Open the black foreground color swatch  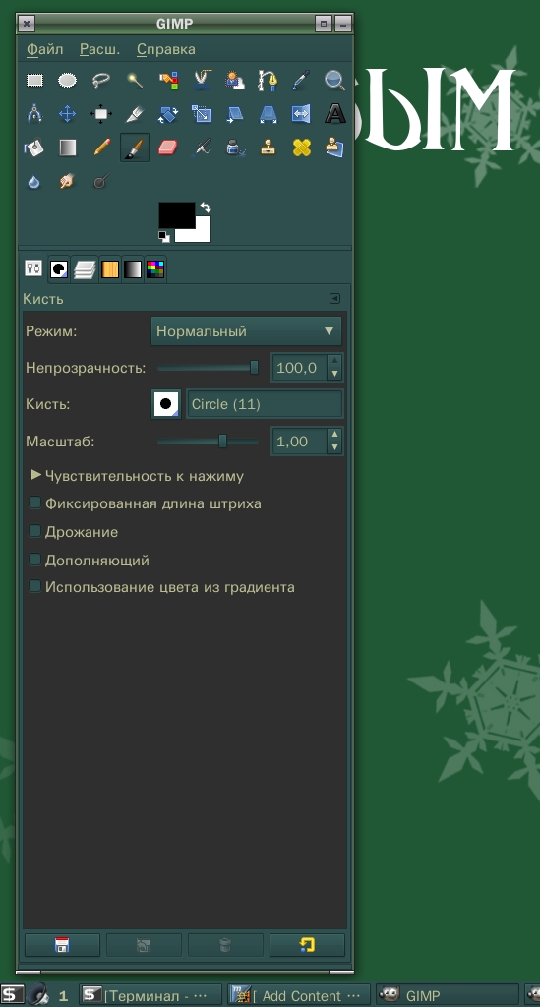[x=175, y=213]
